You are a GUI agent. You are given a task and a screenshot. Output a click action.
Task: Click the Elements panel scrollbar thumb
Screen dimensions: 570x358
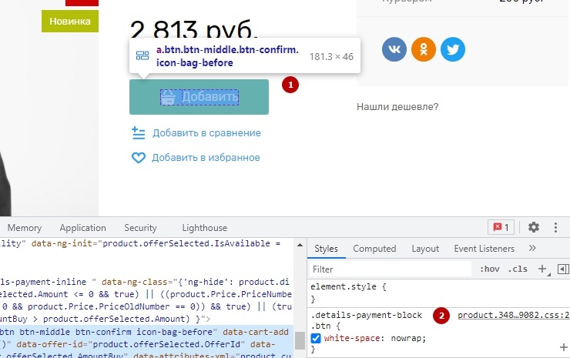click(300, 340)
